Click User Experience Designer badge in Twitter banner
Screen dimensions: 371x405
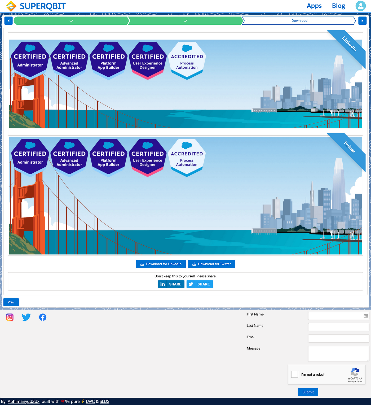tap(148, 158)
